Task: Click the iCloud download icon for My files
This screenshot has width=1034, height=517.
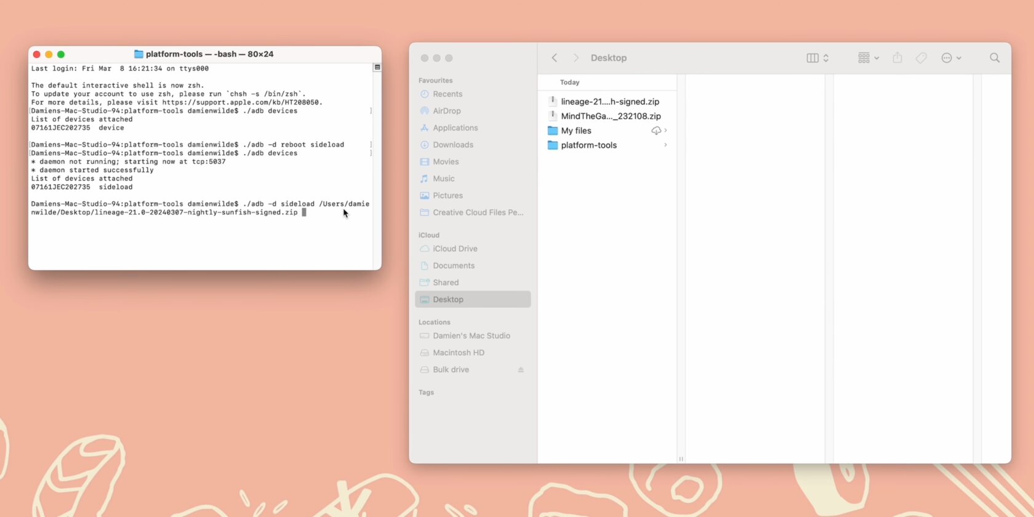Action: click(656, 130)
